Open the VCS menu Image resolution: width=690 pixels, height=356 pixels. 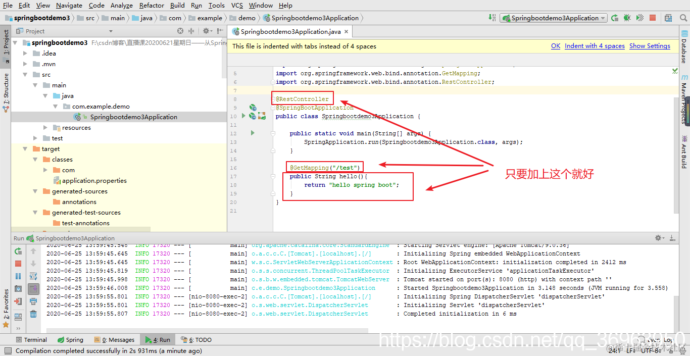pyautogui.click(x=237, y=6)
